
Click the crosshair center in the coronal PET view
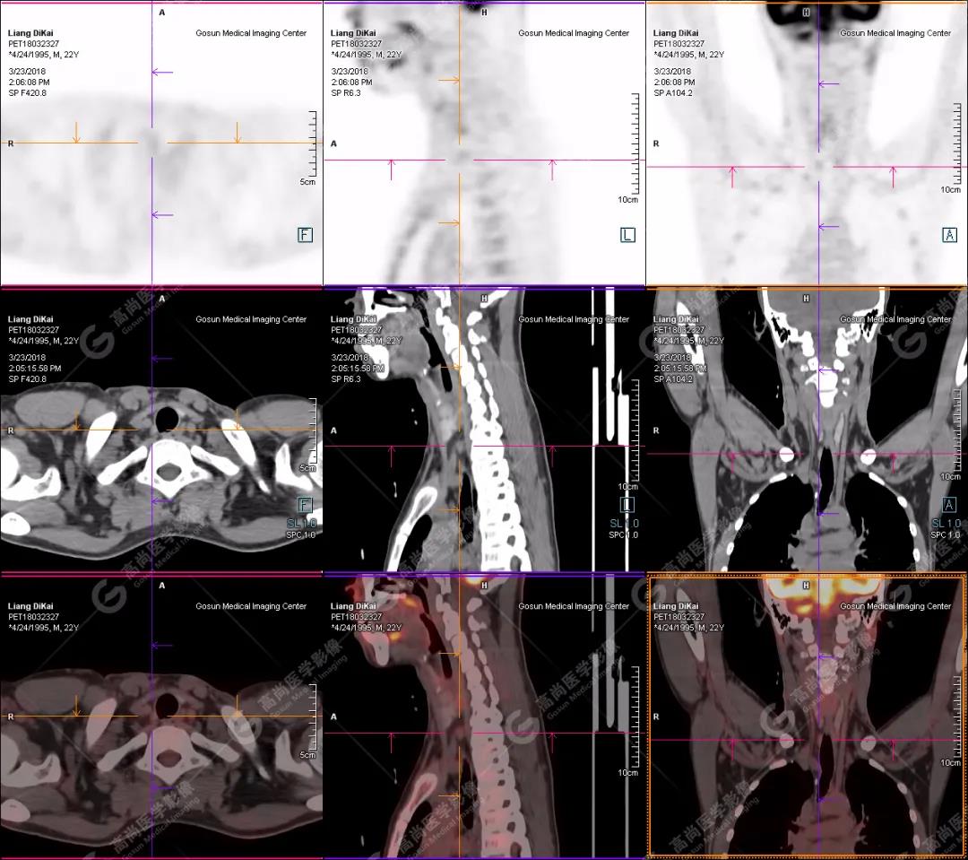click(818, 167)
